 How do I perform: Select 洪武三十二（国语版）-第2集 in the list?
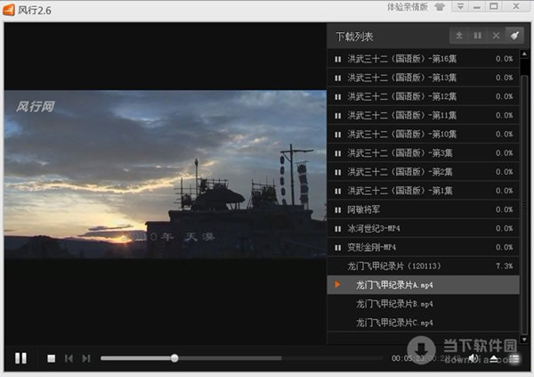(423, 172)
